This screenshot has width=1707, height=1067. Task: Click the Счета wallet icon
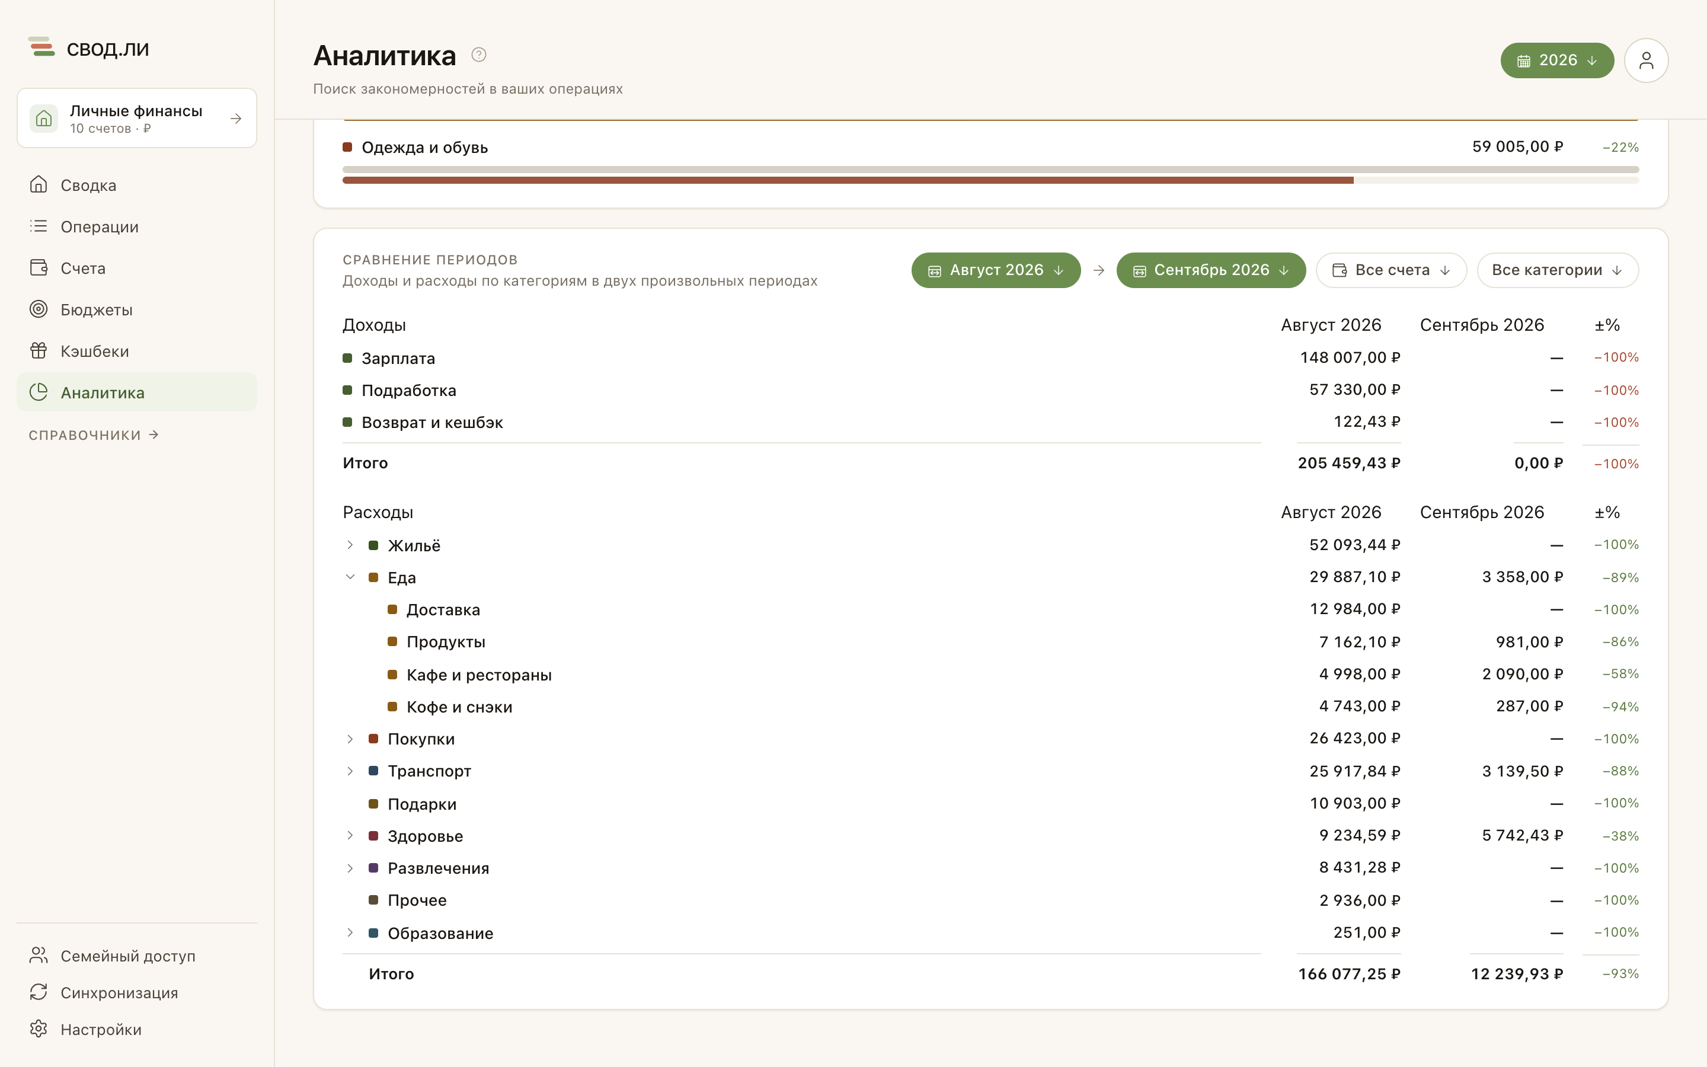39,267
